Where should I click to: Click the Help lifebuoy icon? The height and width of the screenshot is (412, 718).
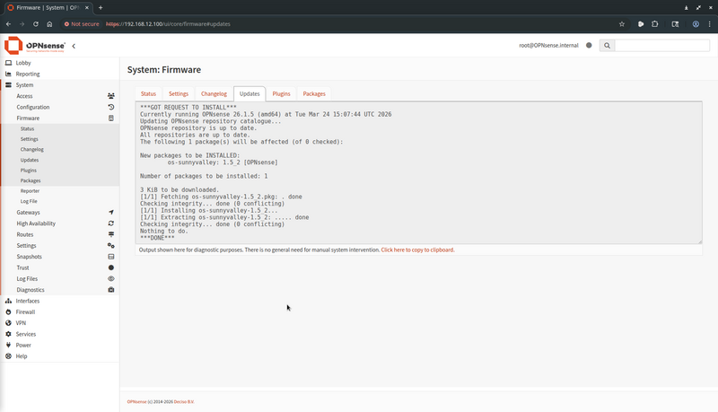(8, 356)
